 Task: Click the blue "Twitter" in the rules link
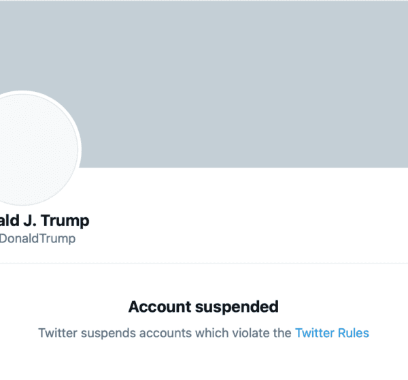(313, 333)
